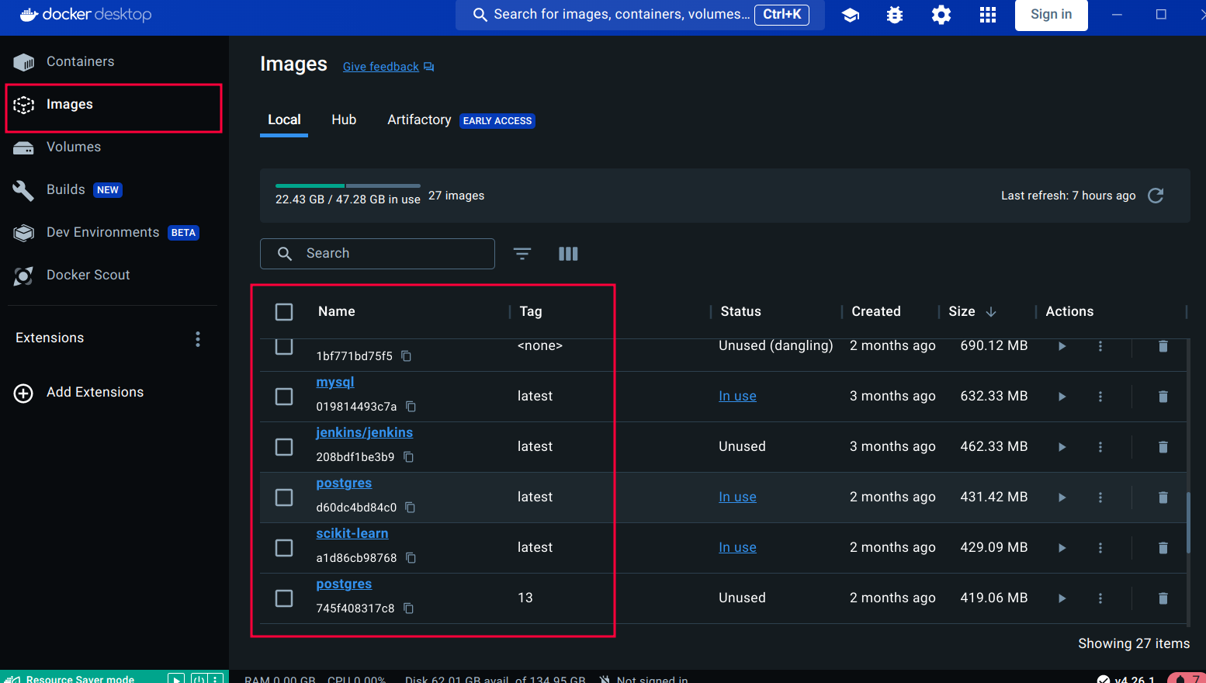Click the Sign in button
Image resolution: width=1206 pixels, height=683 pixels.
tap(1051, 15)
